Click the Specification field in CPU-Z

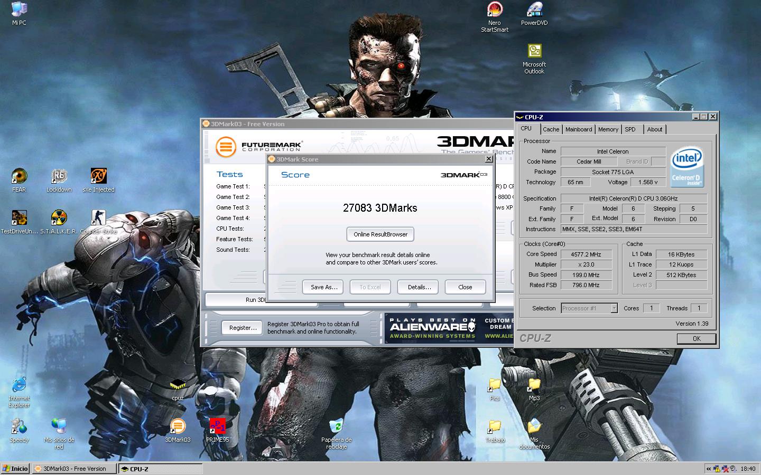pyautogui.click(x=634, y=198)
